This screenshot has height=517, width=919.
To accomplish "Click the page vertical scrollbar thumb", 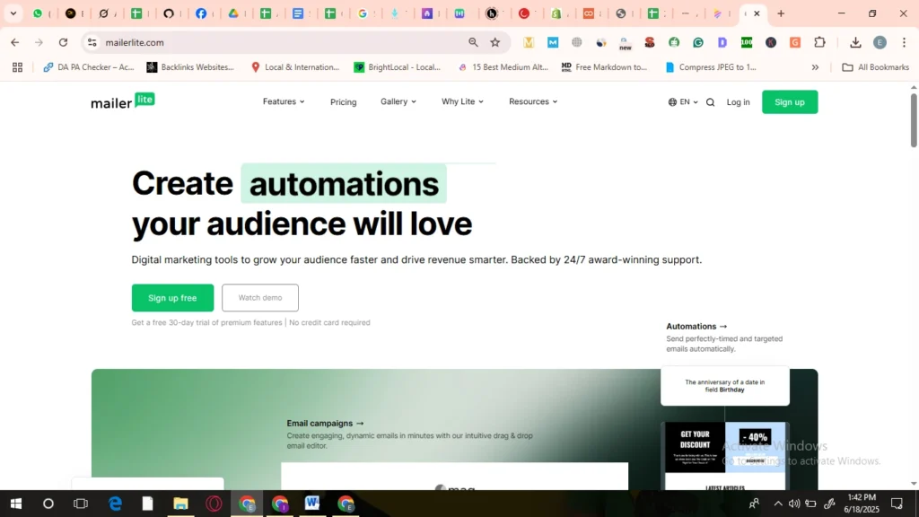I will 914,119.
